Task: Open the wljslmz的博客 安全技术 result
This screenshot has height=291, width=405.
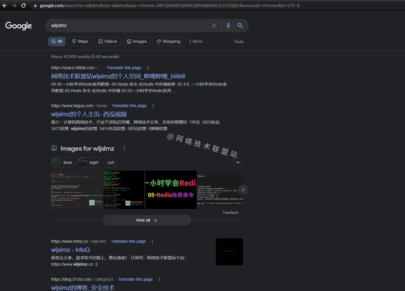Action: [82, 288]
